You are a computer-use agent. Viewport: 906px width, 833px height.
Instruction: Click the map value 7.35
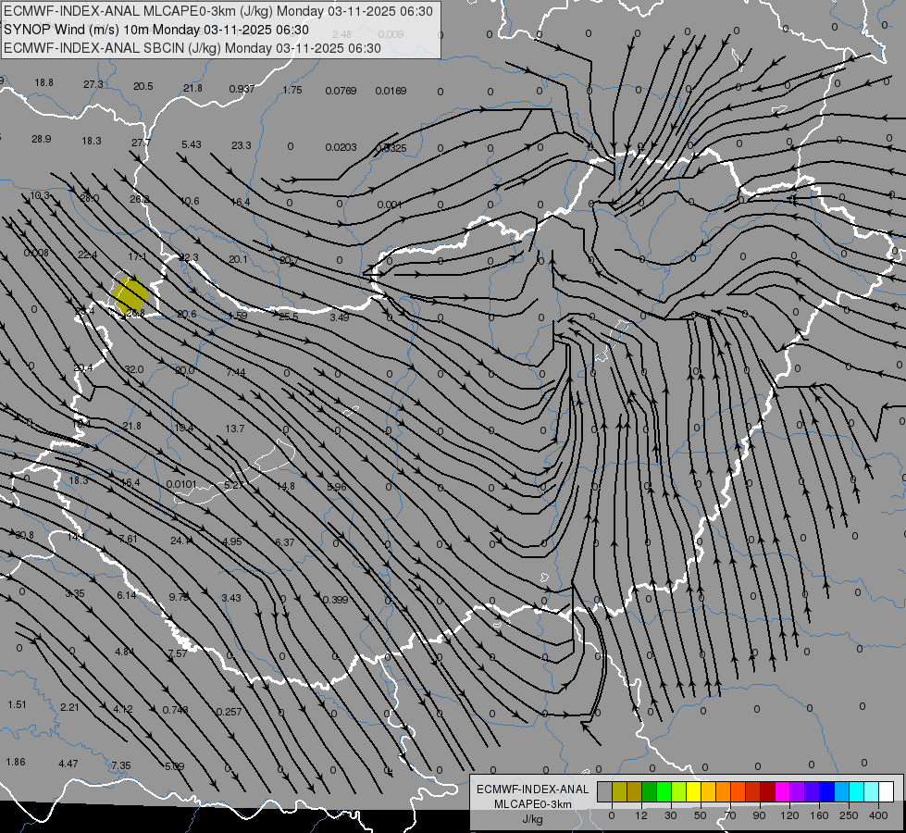(x=120, y=765)
